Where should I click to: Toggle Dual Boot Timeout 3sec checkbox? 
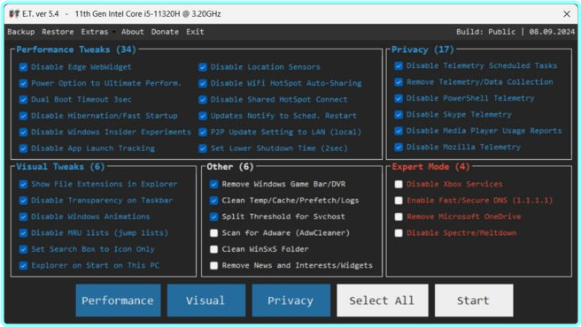coord(23,100)
